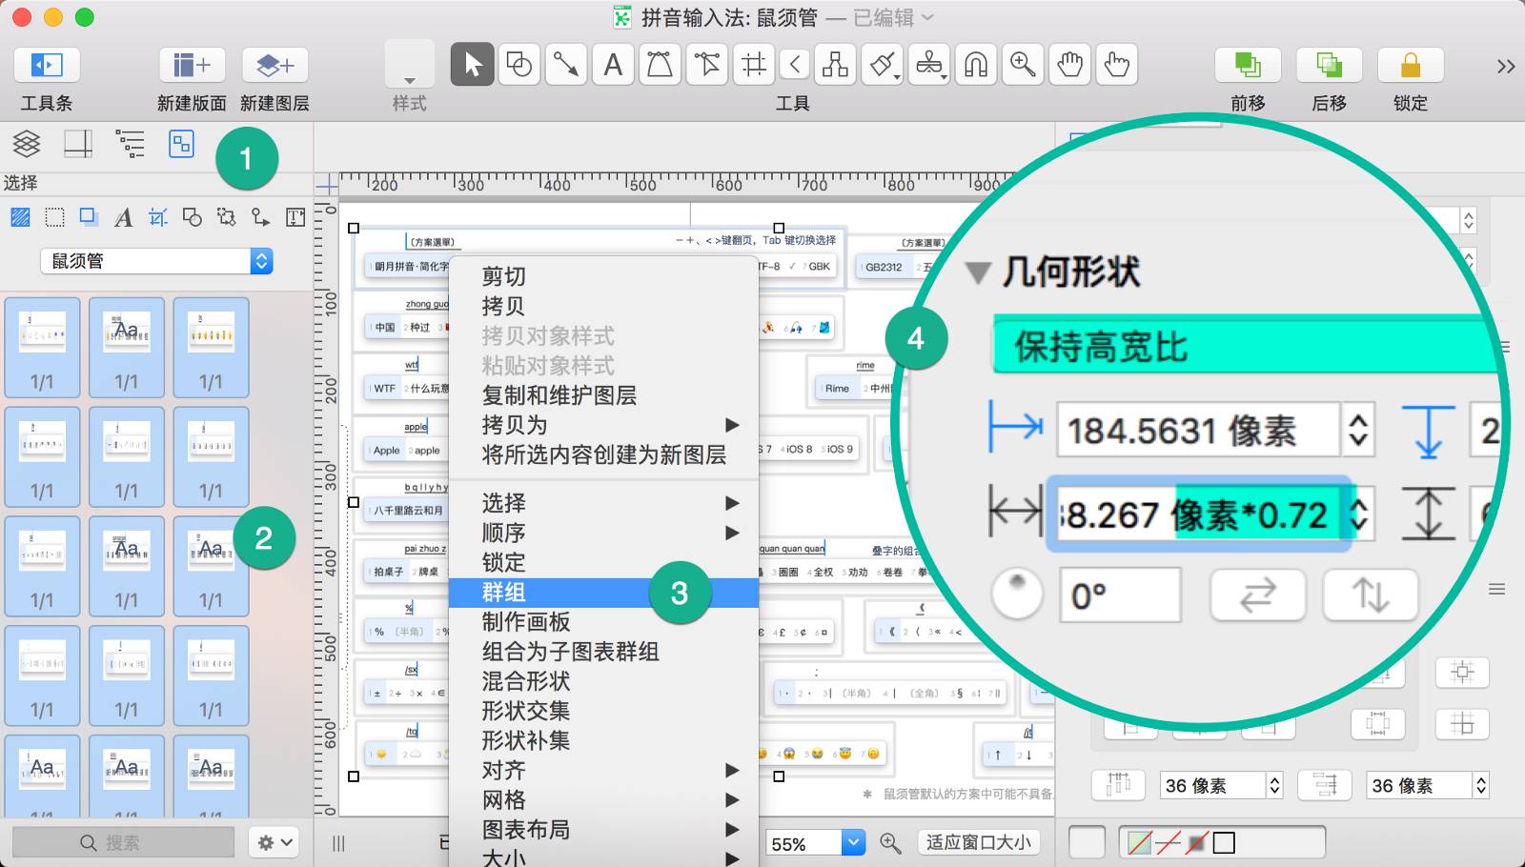Choose the Text tool (A)
1525x867 pixels.
pyautogui.click(x=613, y=65)
